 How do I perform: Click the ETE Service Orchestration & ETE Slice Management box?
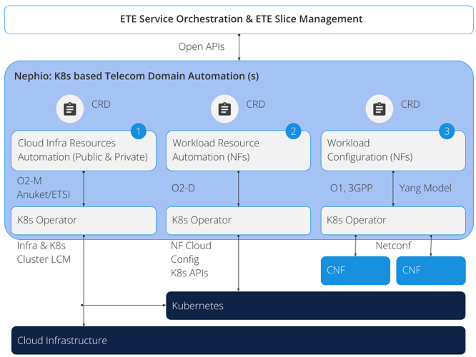239,19
